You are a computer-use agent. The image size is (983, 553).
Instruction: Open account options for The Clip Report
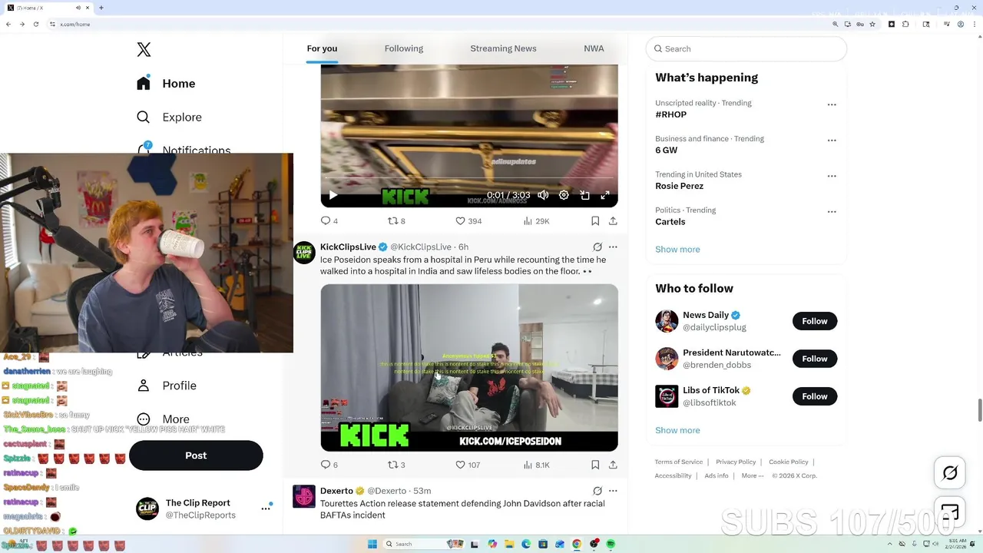coord(266,508)
